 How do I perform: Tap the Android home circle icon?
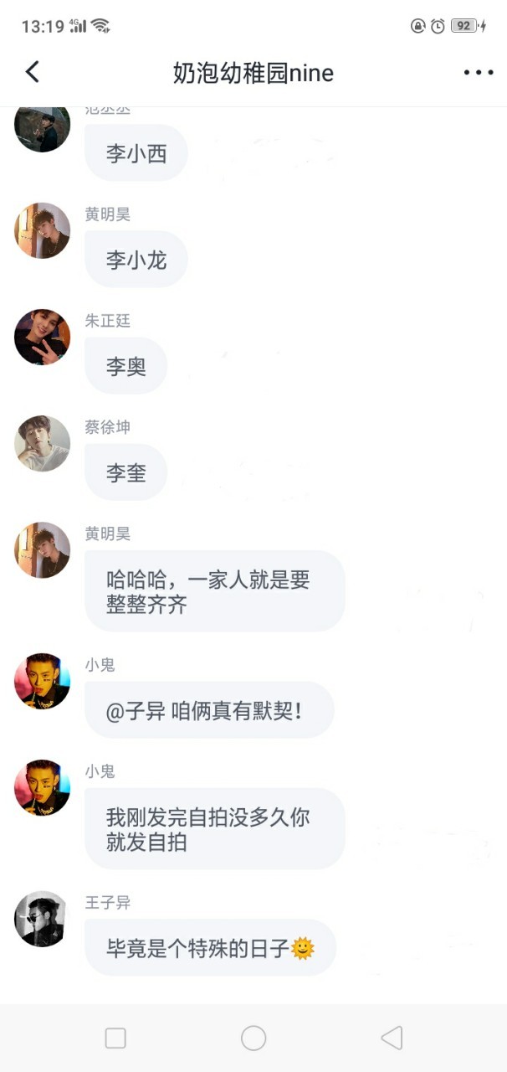coord(253,1038)
